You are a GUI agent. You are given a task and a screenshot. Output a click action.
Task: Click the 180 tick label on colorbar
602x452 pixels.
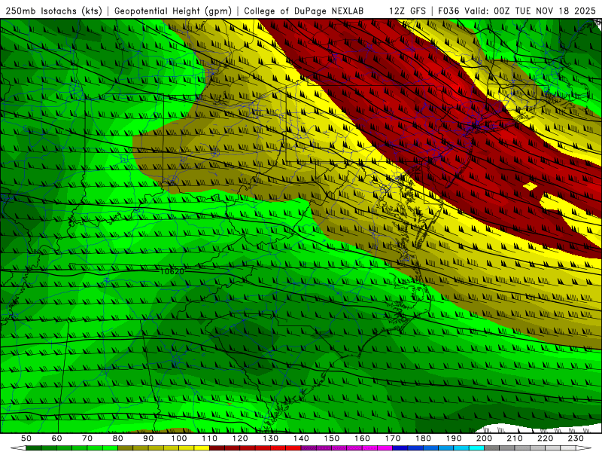tap(423, 438)
